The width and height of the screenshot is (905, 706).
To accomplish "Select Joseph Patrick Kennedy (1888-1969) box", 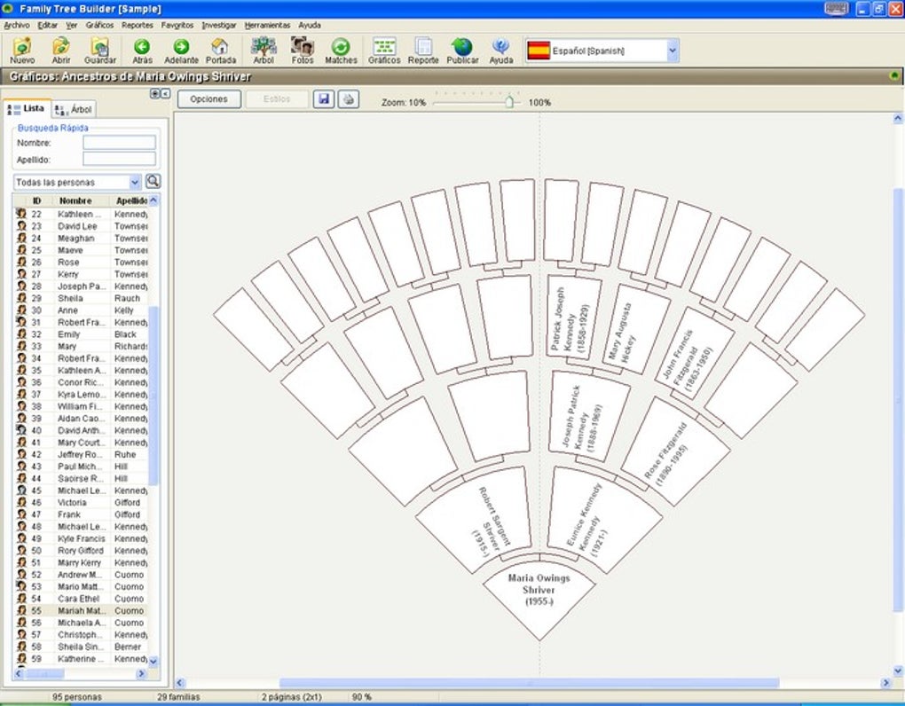I will click(587, 417).
